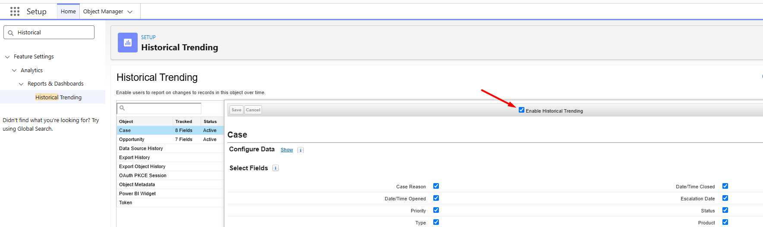Uncheck the Status field checkbox
The height and width of the screenshot is (227, 763).
coord(725,210)
